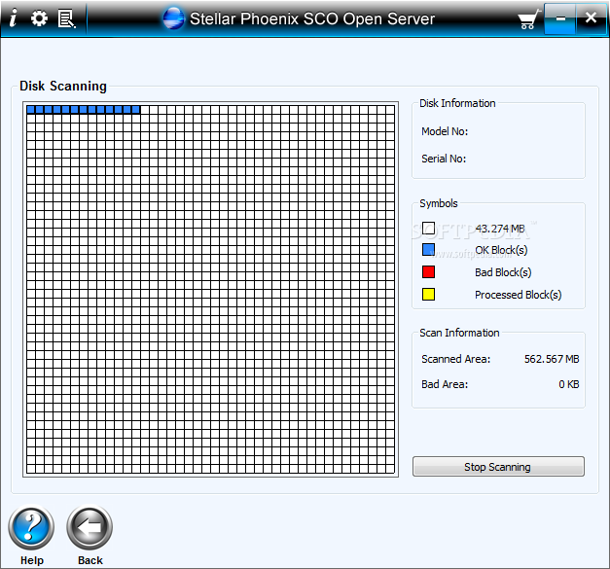The image size is (610, 569).
Task: Click the shopping cart buy icon
Action: [528, 19]
